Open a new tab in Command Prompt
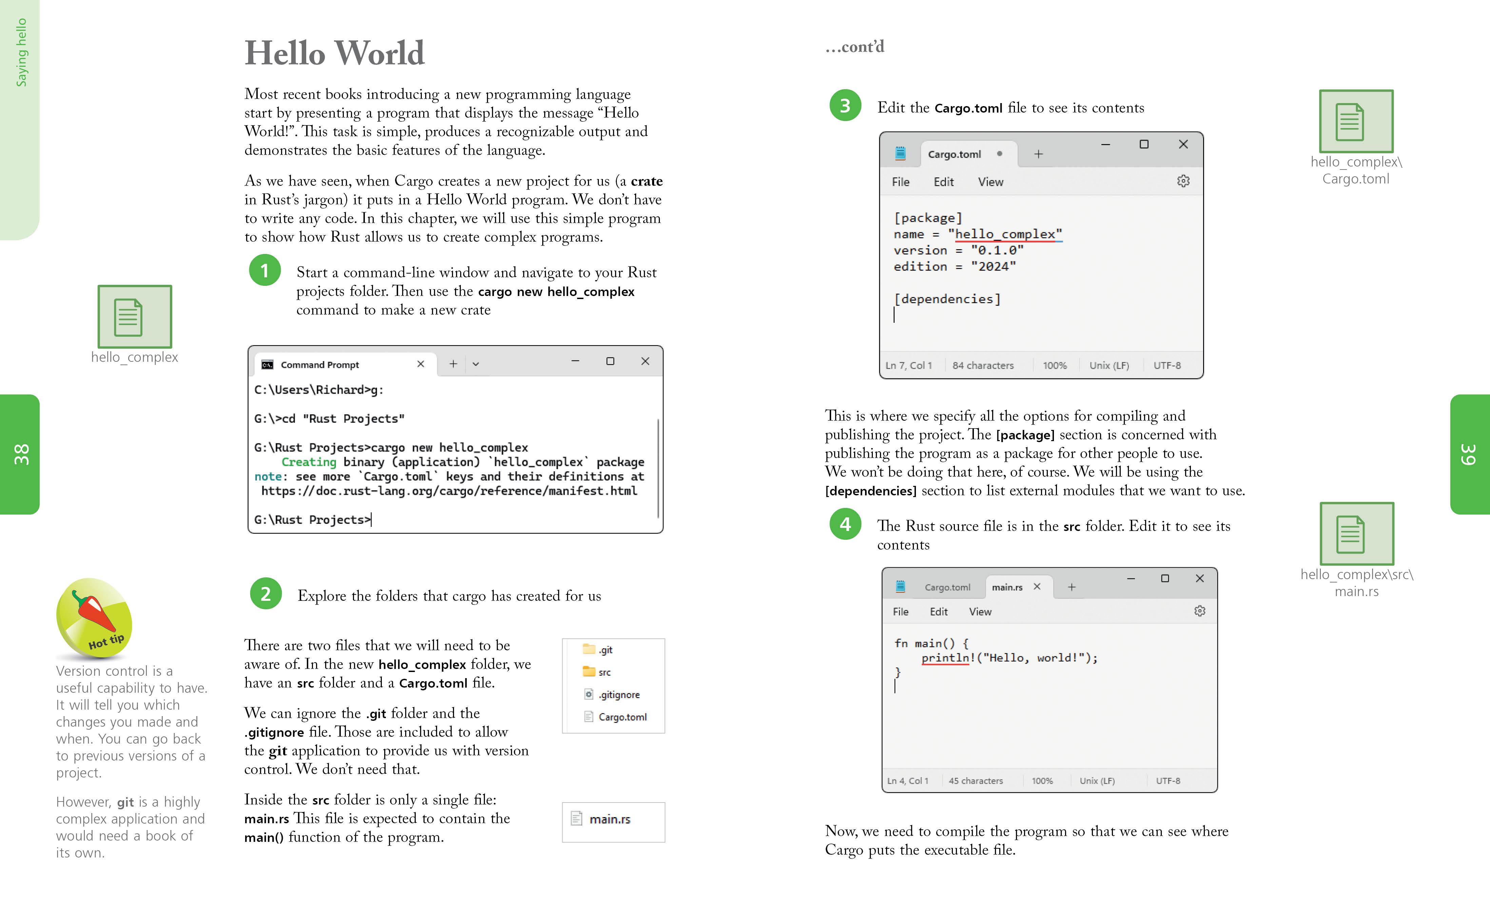Viewport: 1490px width, 909px height. click(x=453, y=364)
